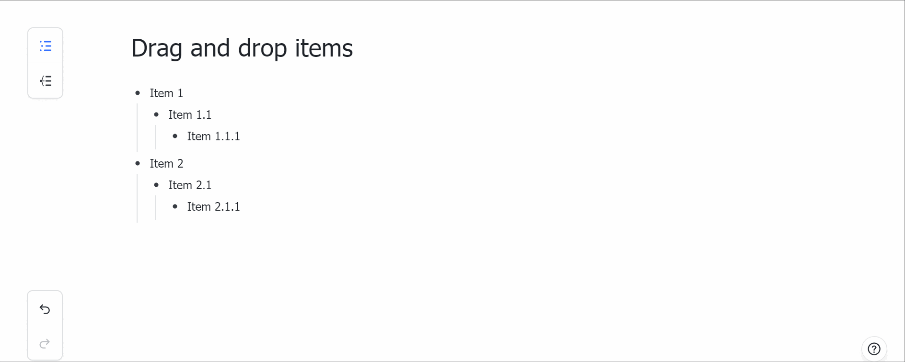Toggle the bullet list button
Screen dimensions: 905x362
click(x=46, y=46)
